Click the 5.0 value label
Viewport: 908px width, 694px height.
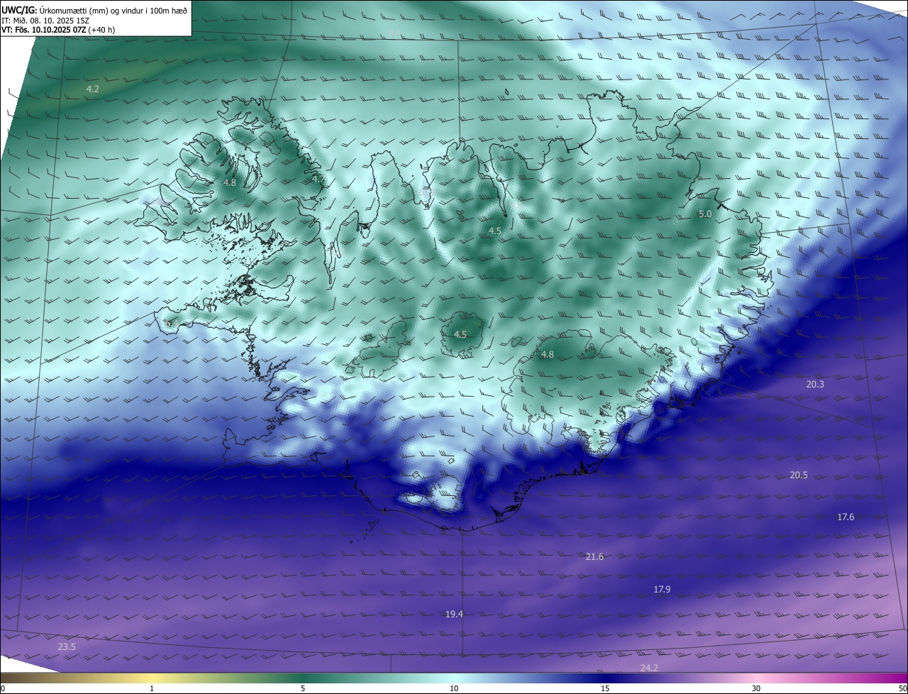click(705, 214)
